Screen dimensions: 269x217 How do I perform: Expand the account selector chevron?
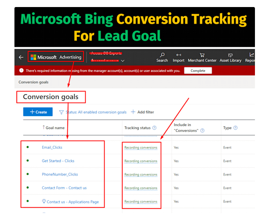tap(123, 61)
